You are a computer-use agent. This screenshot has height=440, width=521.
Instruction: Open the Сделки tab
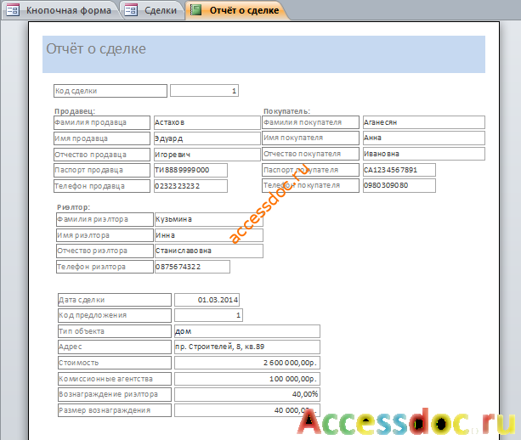coord(152,10)
